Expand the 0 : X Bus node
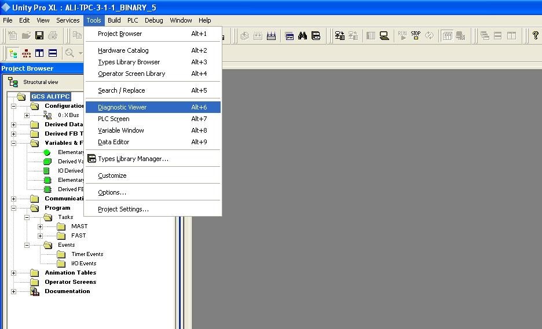This screenshot has height=329, width=542. (x=27, y=115)
